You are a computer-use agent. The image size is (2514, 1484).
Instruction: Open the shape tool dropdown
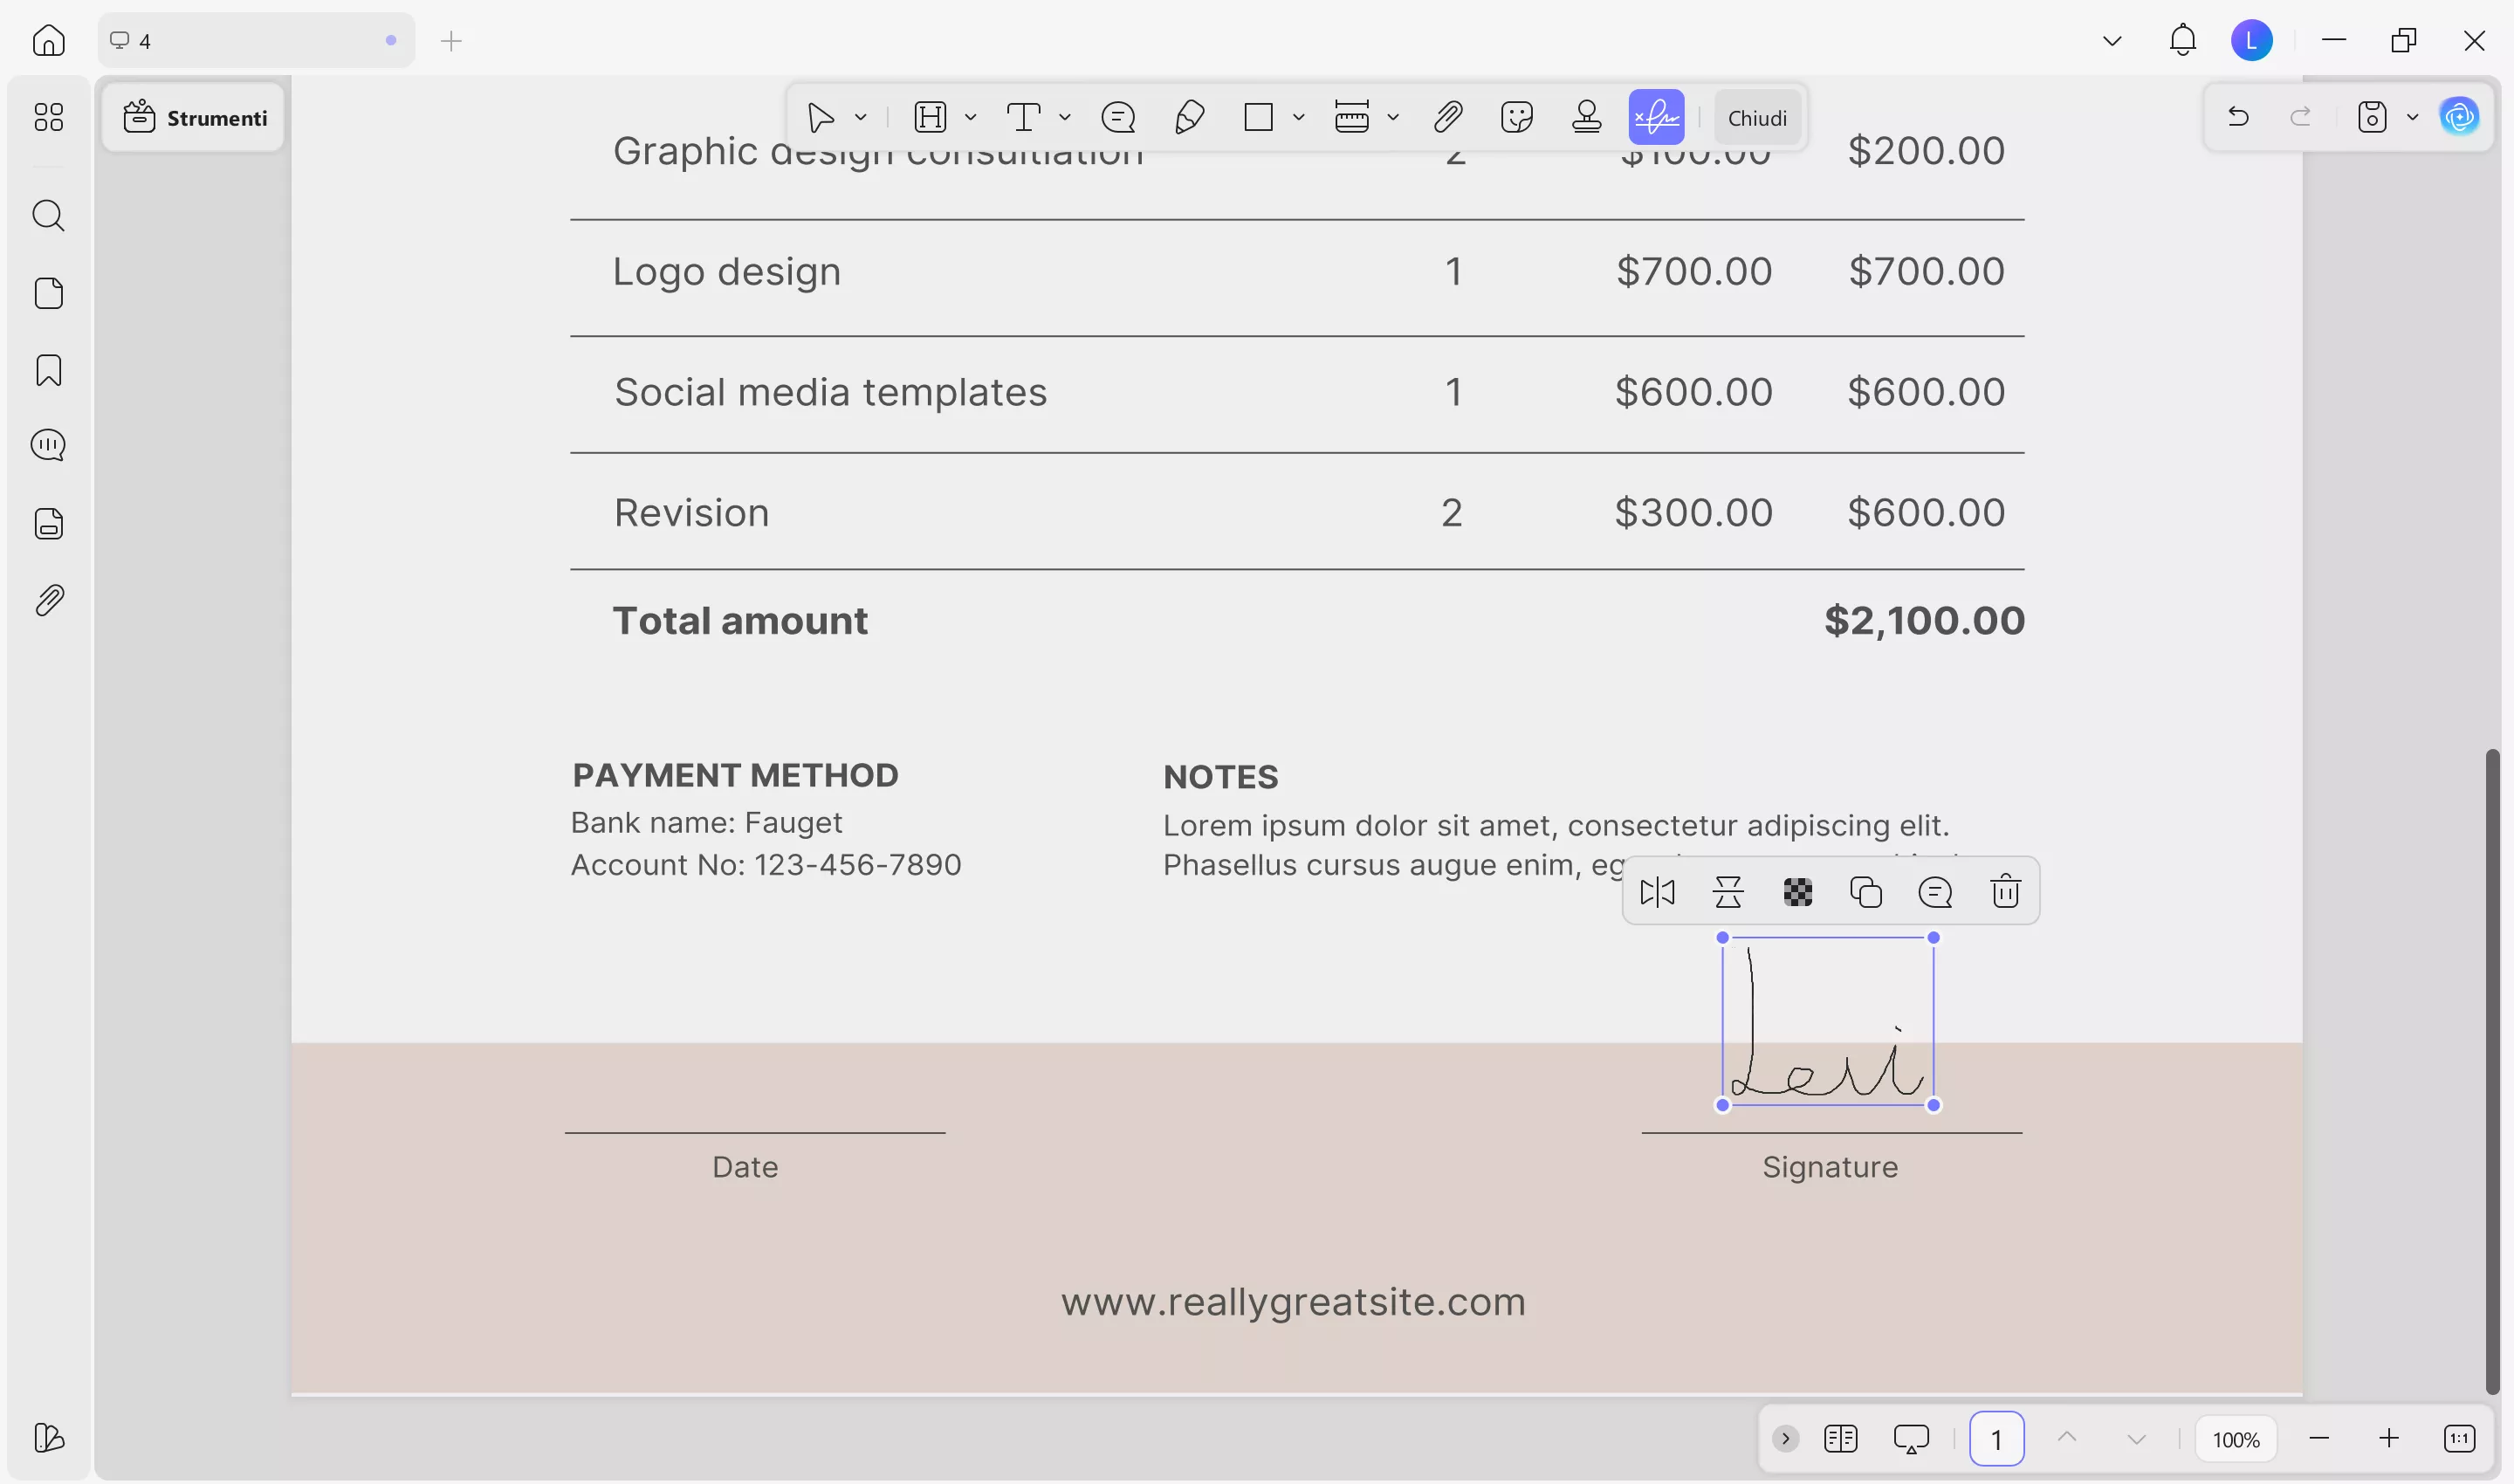(x=1299, y=117)
